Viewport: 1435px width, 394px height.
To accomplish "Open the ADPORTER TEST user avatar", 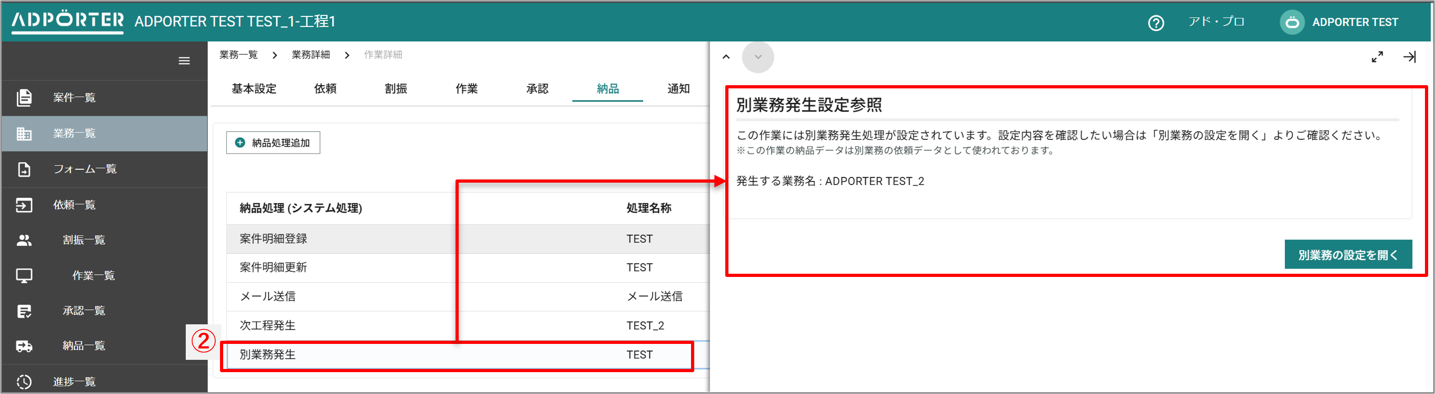I will tap(1292, 23).
